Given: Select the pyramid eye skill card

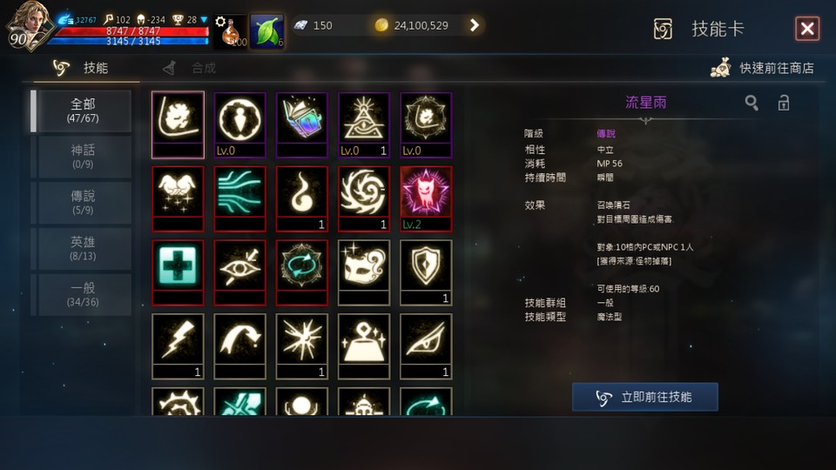Looking at the screenshot, I should click(364, 125).
